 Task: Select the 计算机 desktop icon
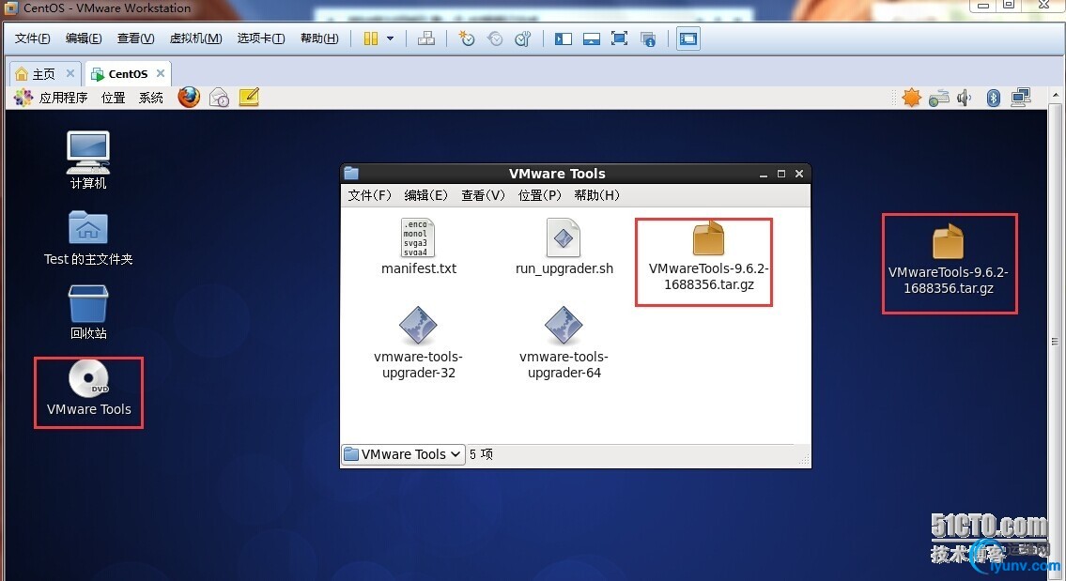pyautogui.click(x=88, y=161)
